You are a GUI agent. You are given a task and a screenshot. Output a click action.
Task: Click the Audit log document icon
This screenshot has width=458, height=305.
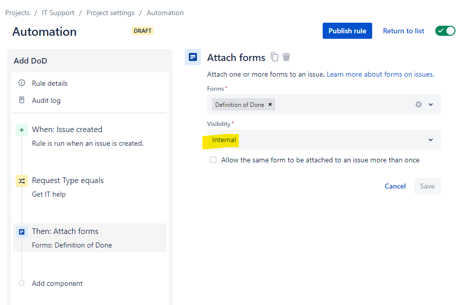[x=22, y=100]
